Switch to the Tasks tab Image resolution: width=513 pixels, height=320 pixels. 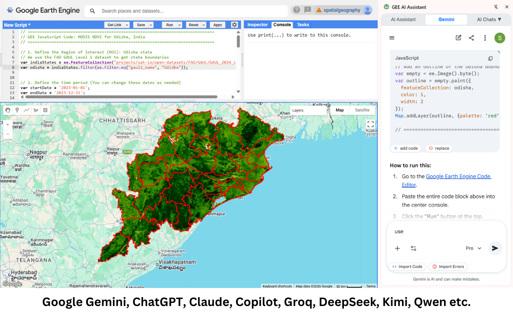point(303,25)
